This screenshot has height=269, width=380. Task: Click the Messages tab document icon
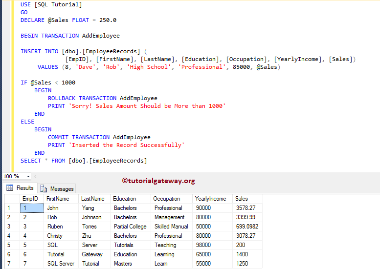point(44,188)
